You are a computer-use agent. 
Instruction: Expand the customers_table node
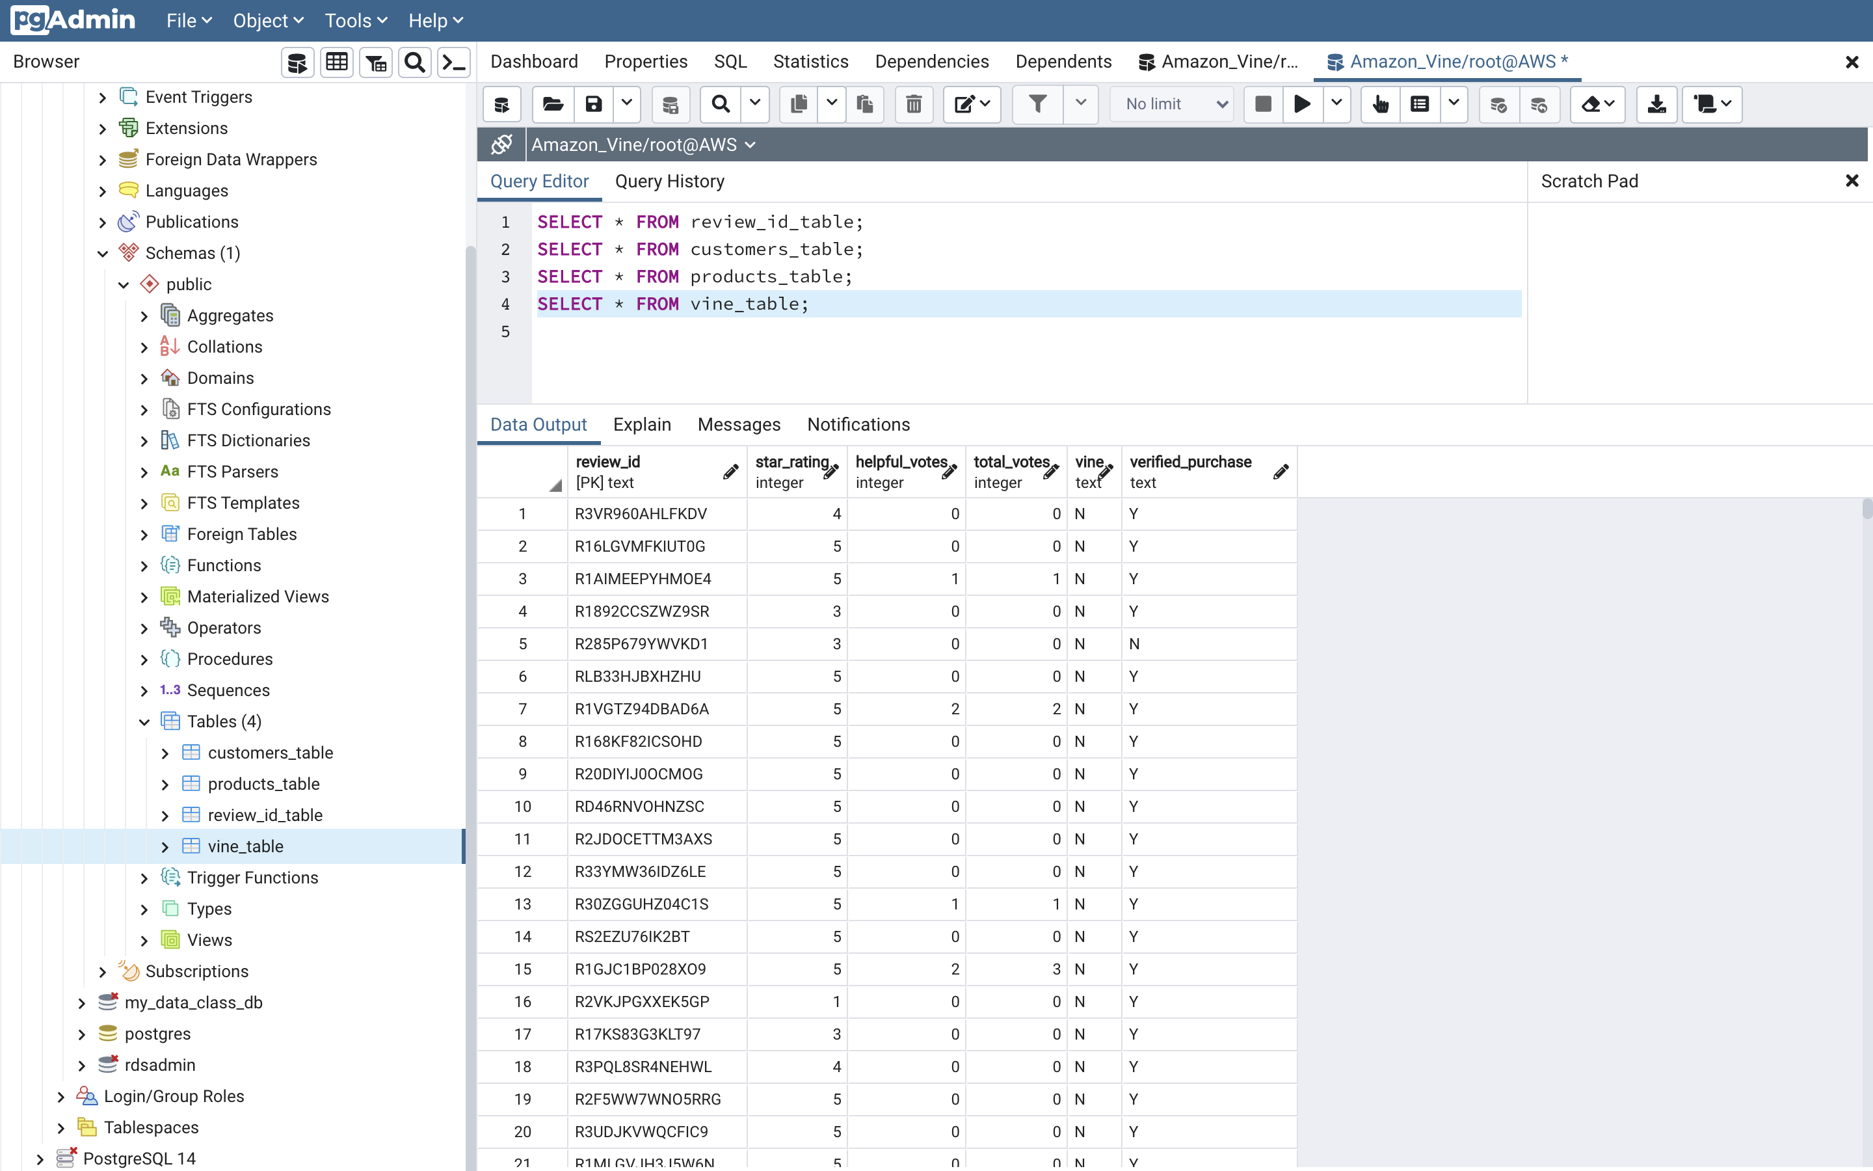(165, 753)
